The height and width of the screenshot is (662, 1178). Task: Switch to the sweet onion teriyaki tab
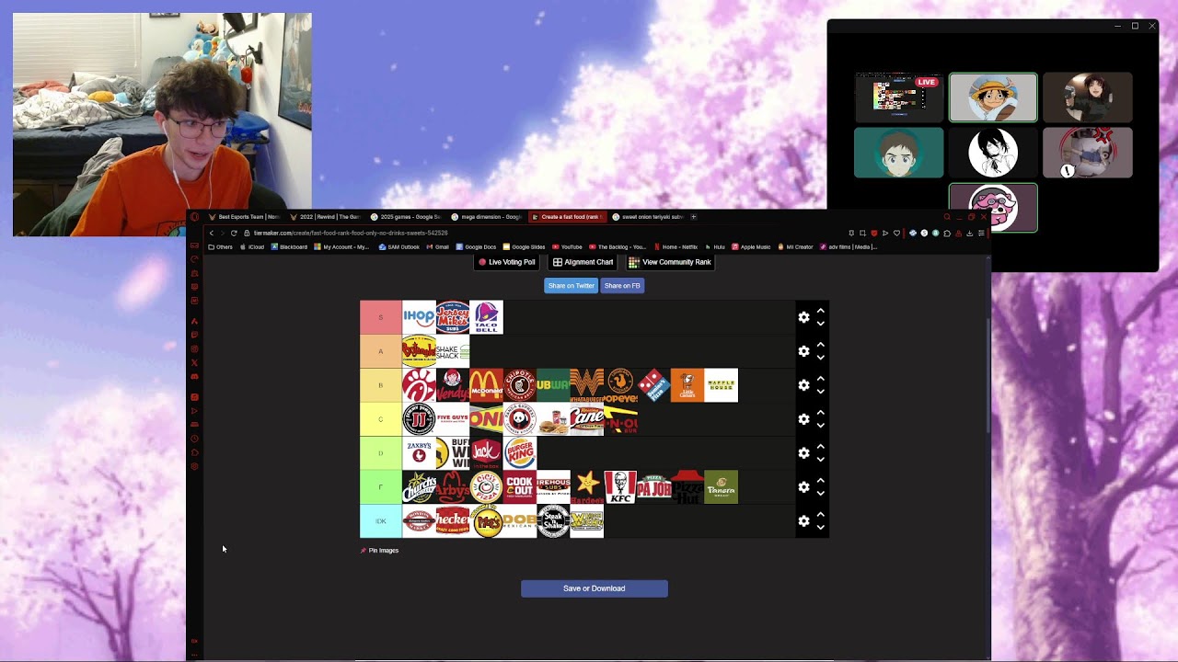pyautogui.click(x=648, y=217)
